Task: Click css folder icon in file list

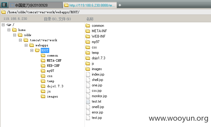Action: pyautogui.click(x=88, y=47)
